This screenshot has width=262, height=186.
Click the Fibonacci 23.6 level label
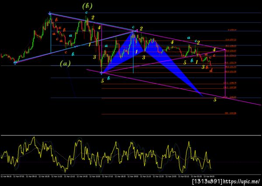[231, 40]
